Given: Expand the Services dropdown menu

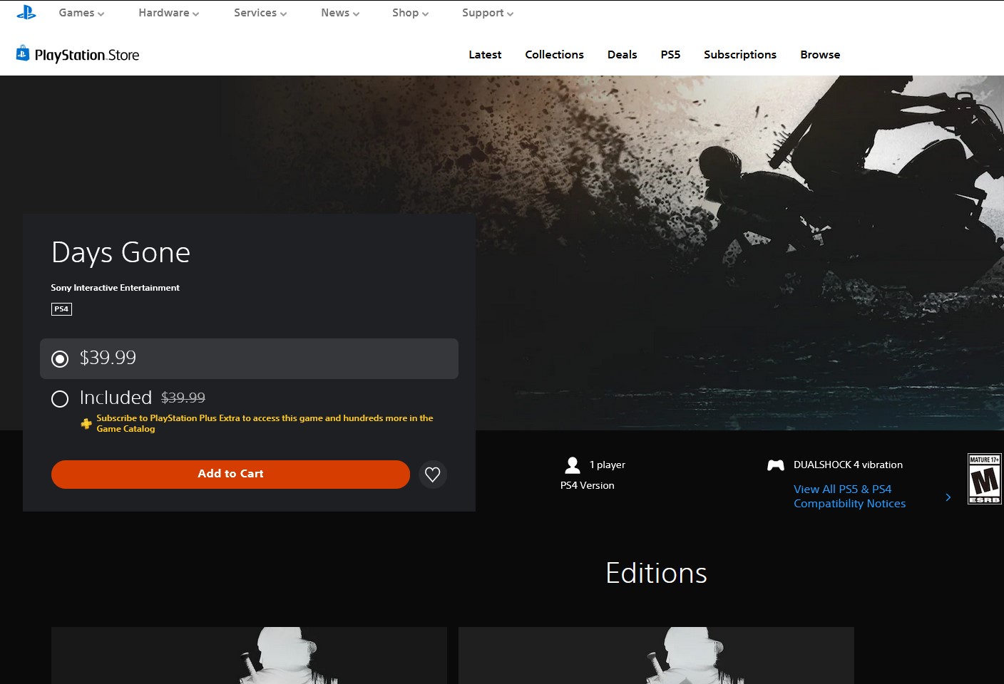Looking at the screenshot, I should [260, 13].
